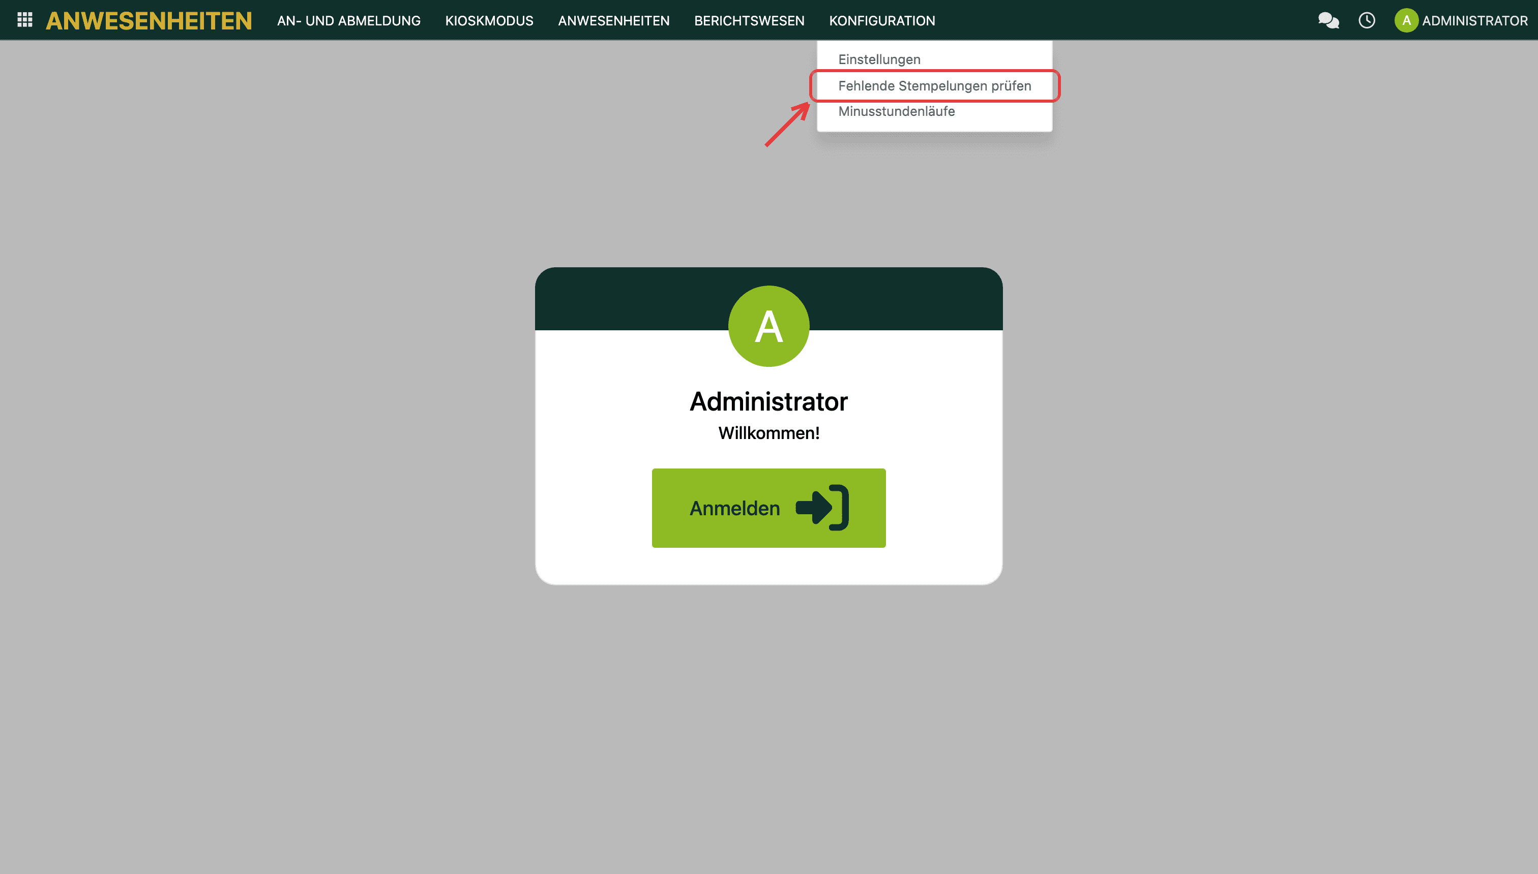Image resolution: width=1538 pixels, height=874 pixels.
Task: Open the Kioskmodus menu
Action: click(x=489, y=20)
